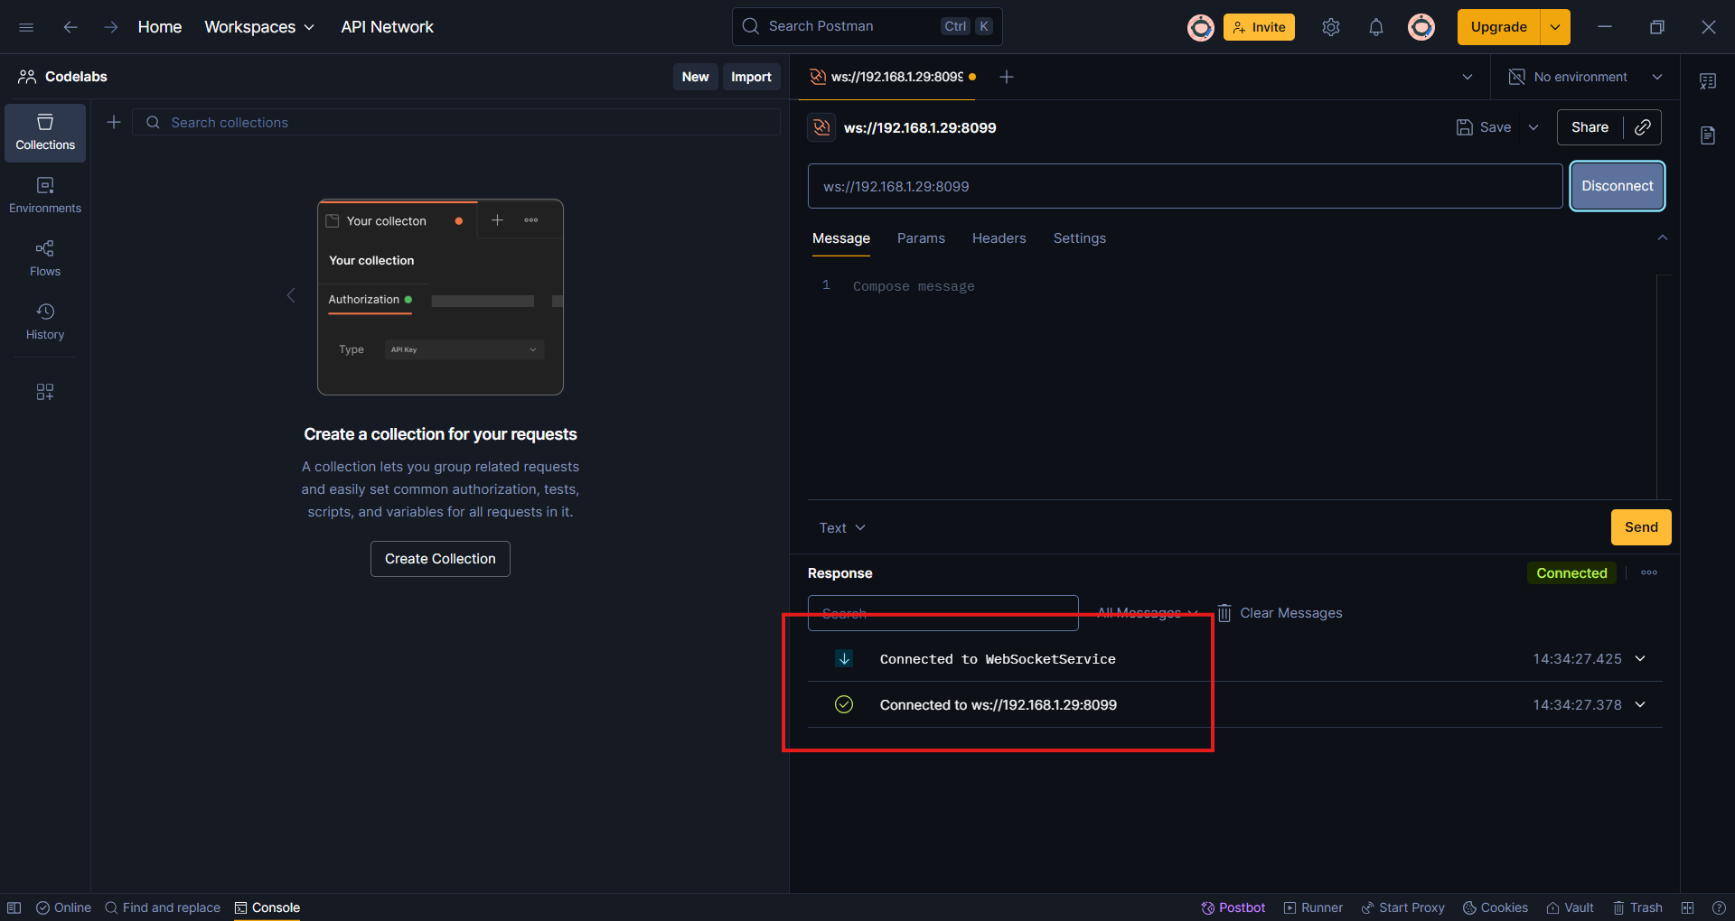The width and height of the screenshot is (1735, 921).
Task: Copy request link via link icon
Action: 1643,127
